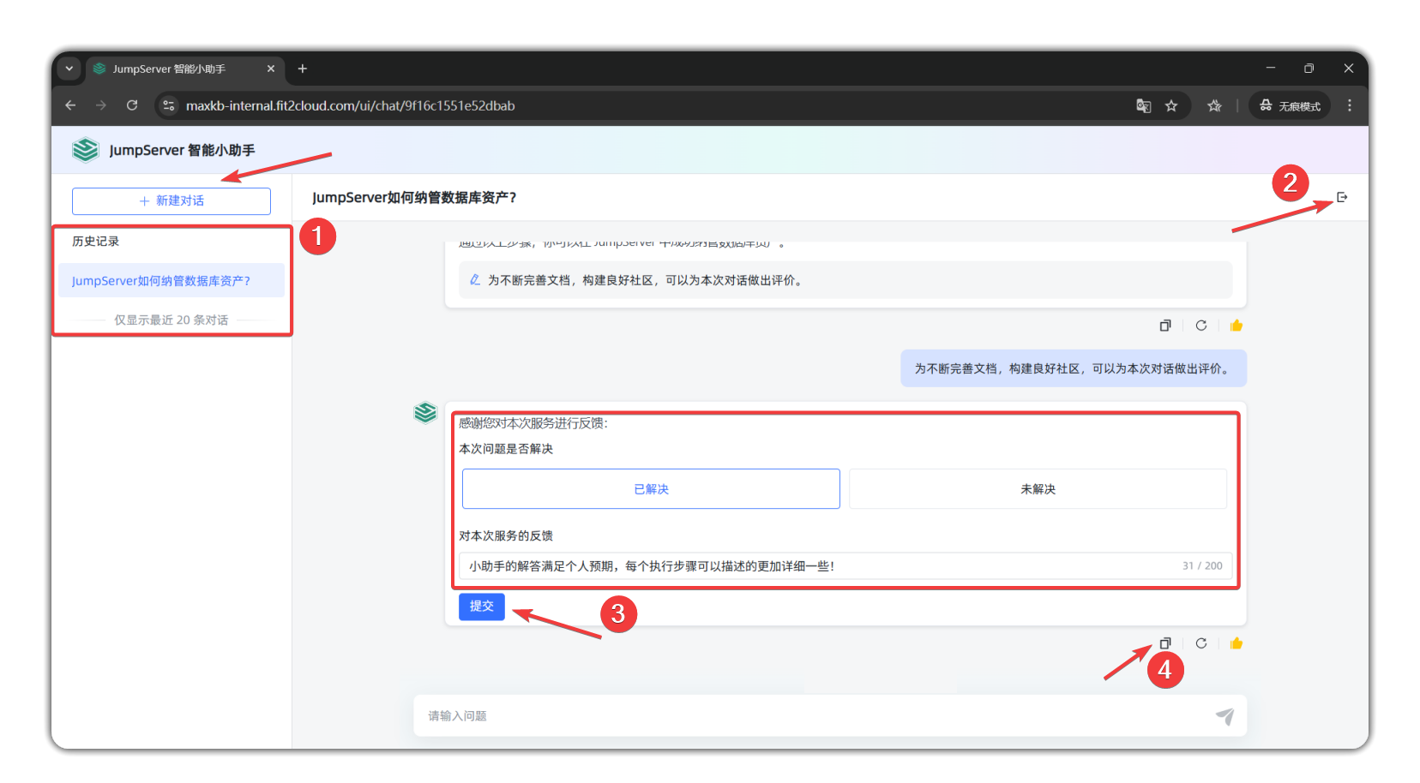The width and height of the screenshot is (1420, 783).
Task: Click the 历史记录 heading
Action: tap(96, 242)
